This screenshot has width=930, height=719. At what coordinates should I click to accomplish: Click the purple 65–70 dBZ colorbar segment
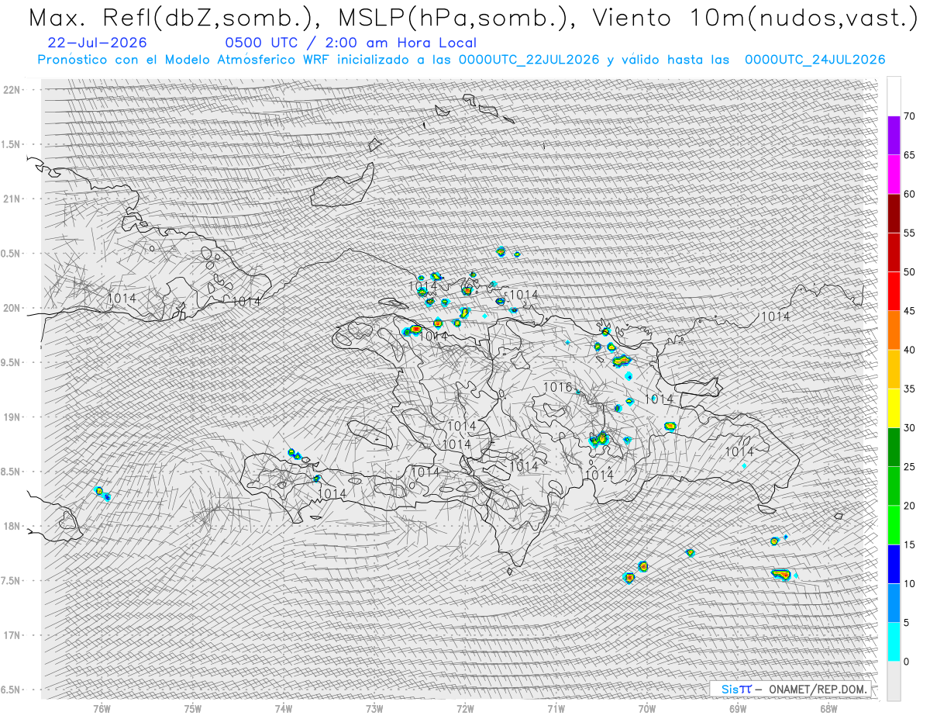tap(894, 136)
